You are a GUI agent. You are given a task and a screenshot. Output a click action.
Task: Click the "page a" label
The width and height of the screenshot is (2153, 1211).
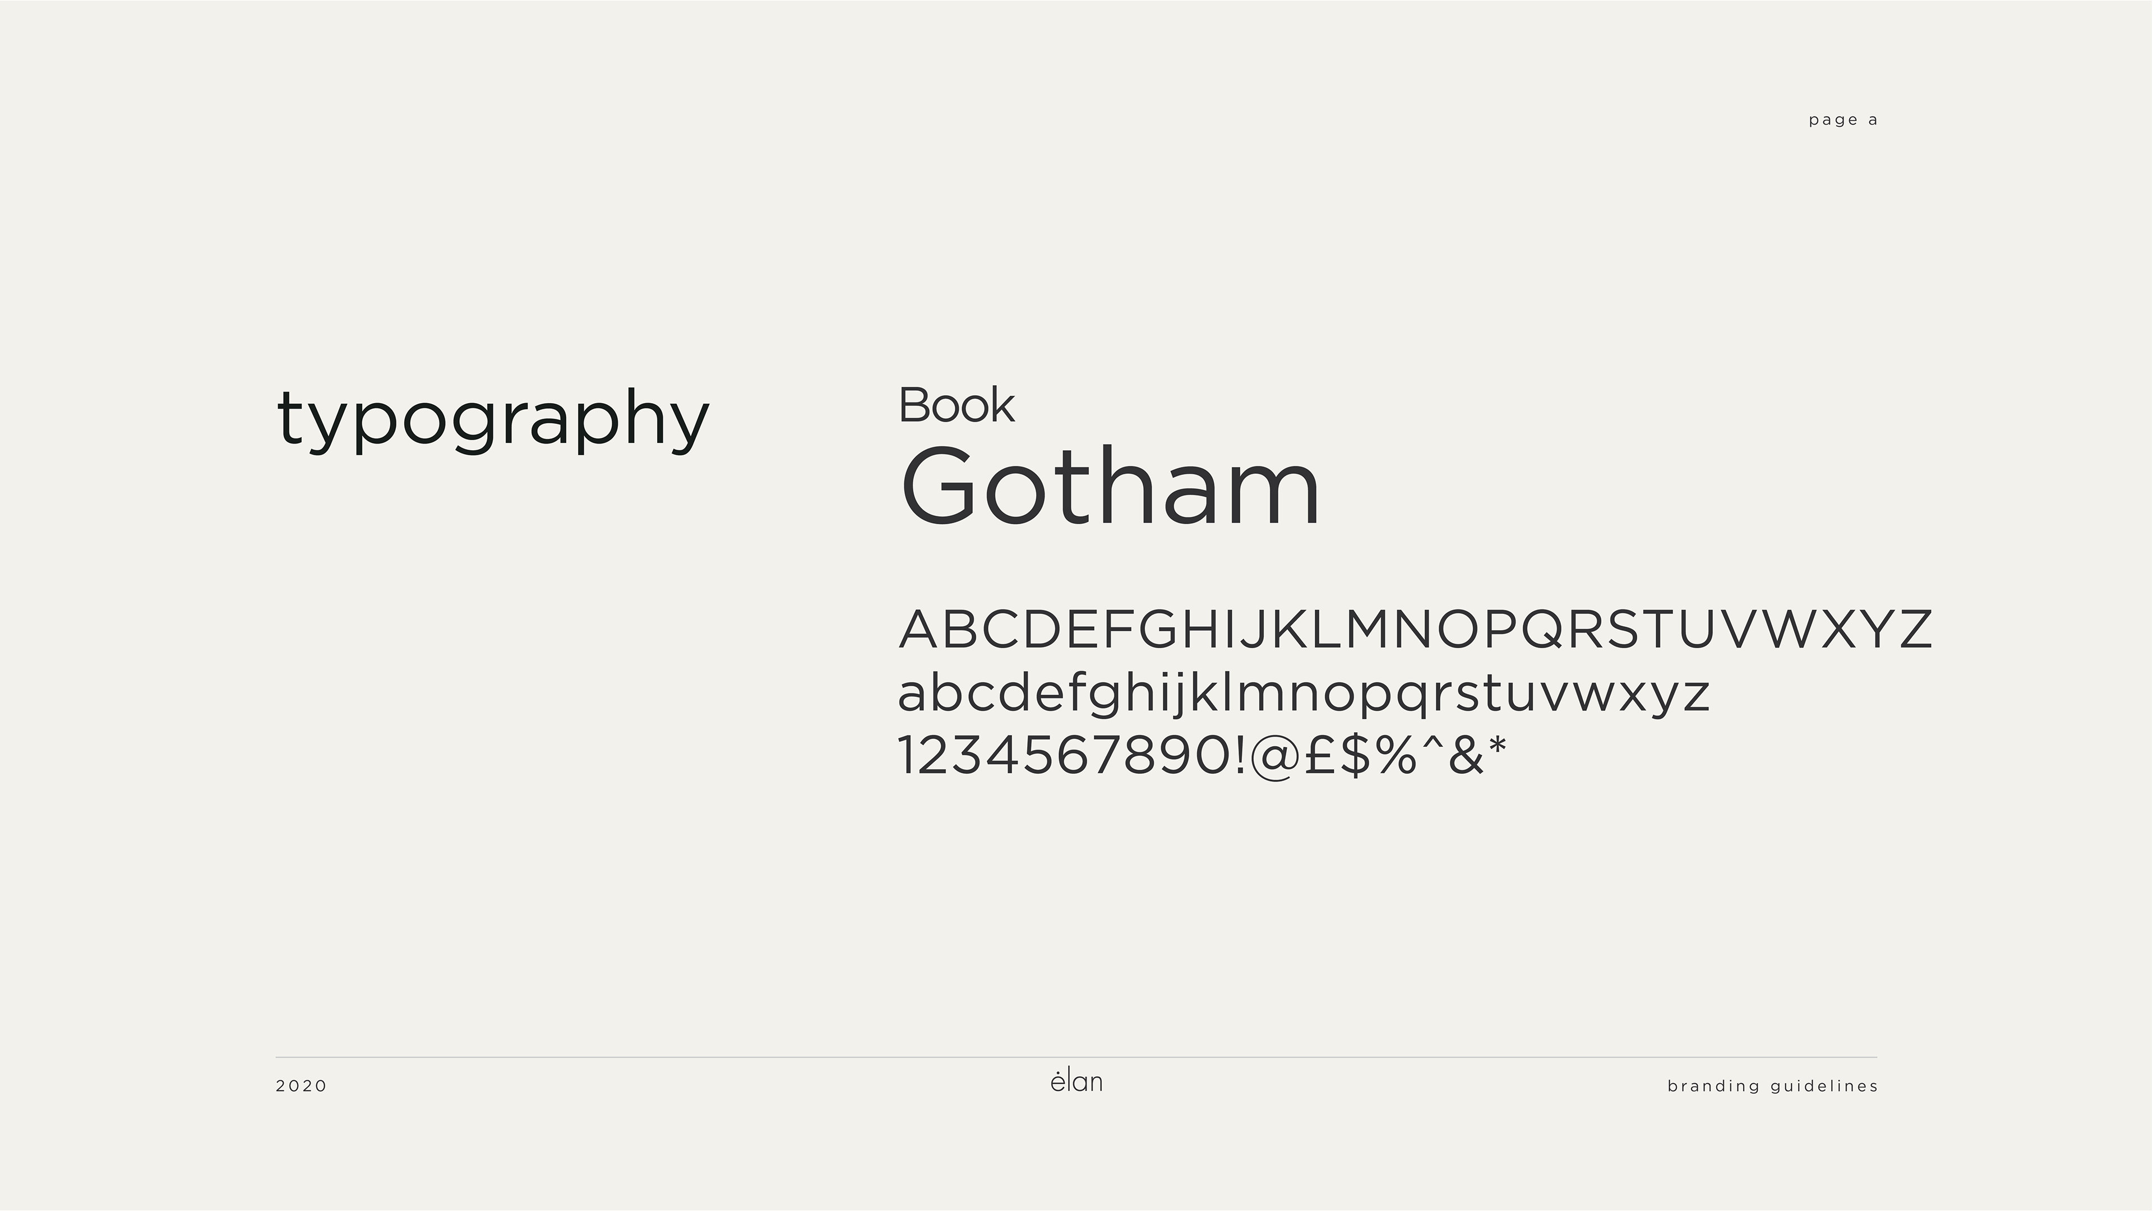point(1843,121)
